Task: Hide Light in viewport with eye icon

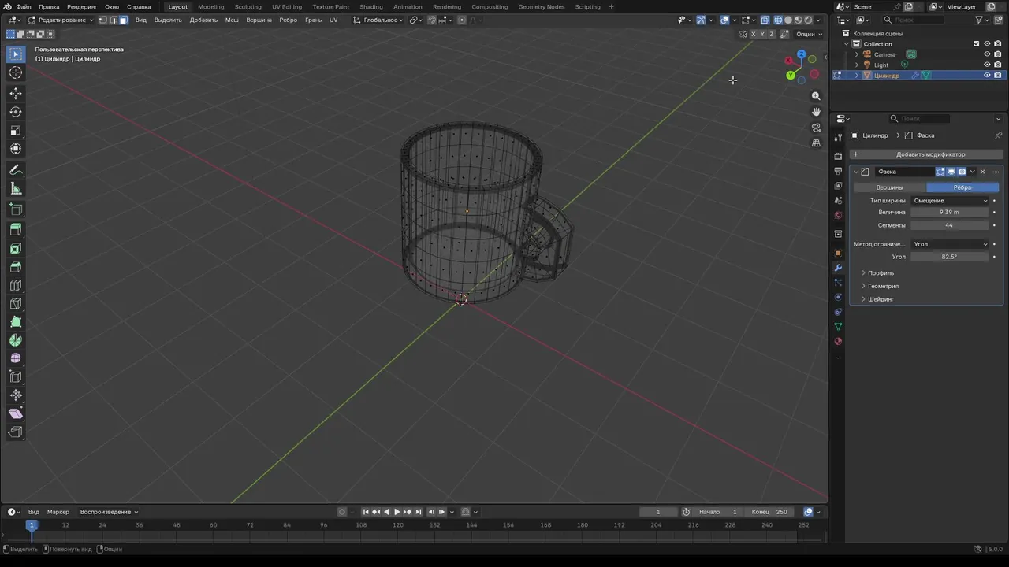Action: [x=987, y=65]
